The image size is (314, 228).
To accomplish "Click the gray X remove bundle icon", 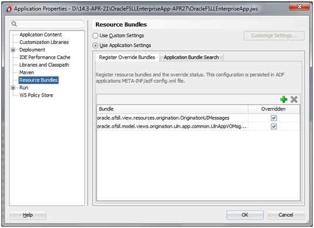I will (294, 99).
